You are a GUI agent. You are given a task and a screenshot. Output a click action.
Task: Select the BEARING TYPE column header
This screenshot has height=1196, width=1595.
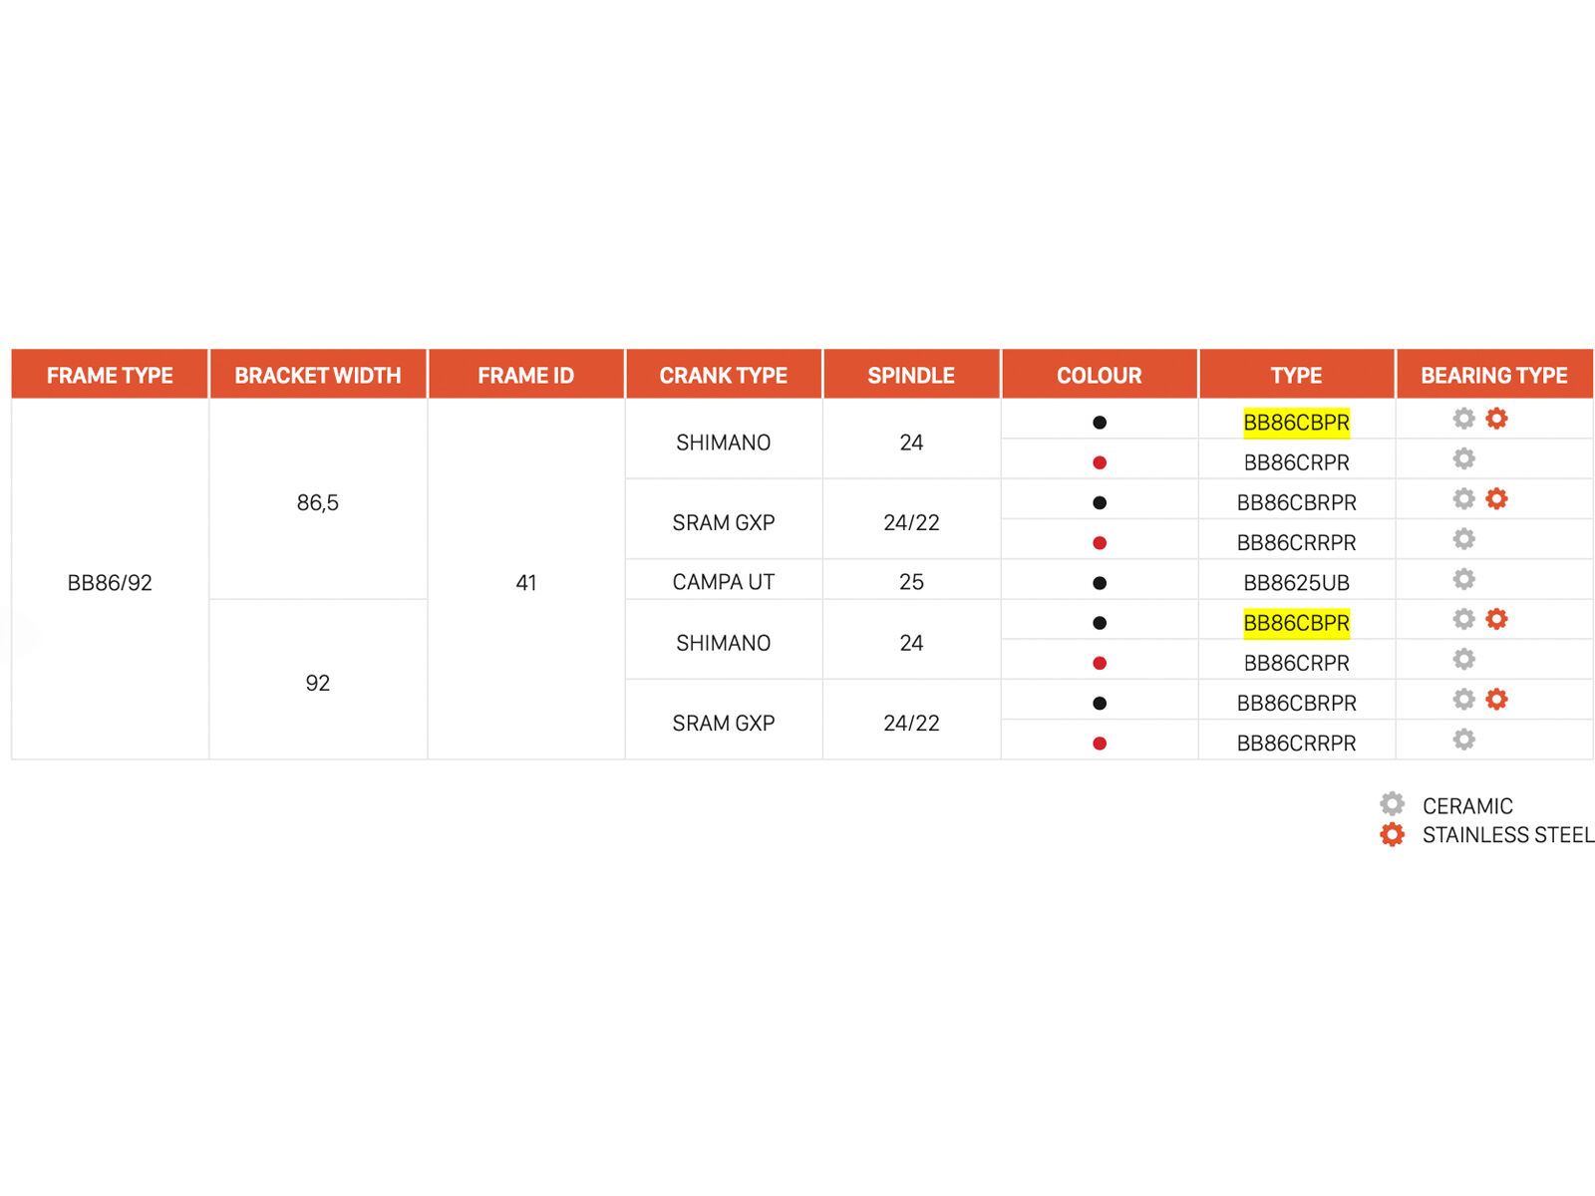pyautogui.click(x=1493, y=376)
